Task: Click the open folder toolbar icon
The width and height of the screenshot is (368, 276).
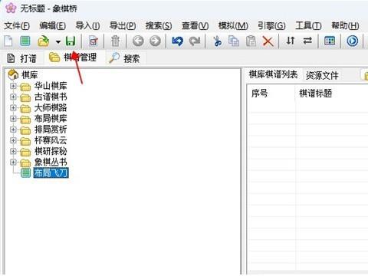Action: click(44, 41)
